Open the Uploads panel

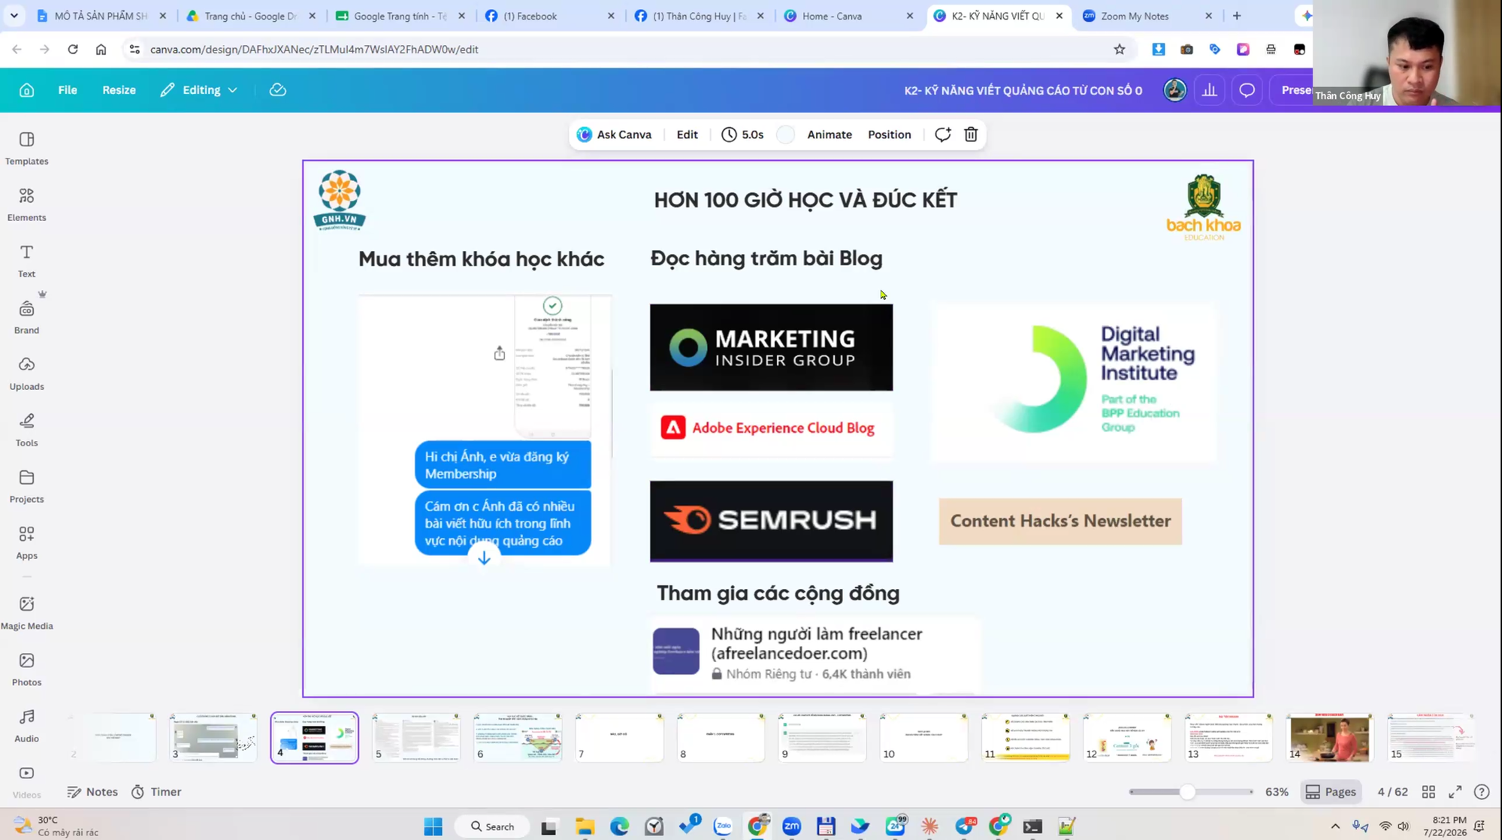[x=26, y=373]
